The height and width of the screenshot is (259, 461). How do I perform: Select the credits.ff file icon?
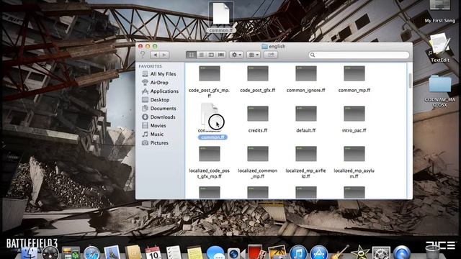pos(258,114)
